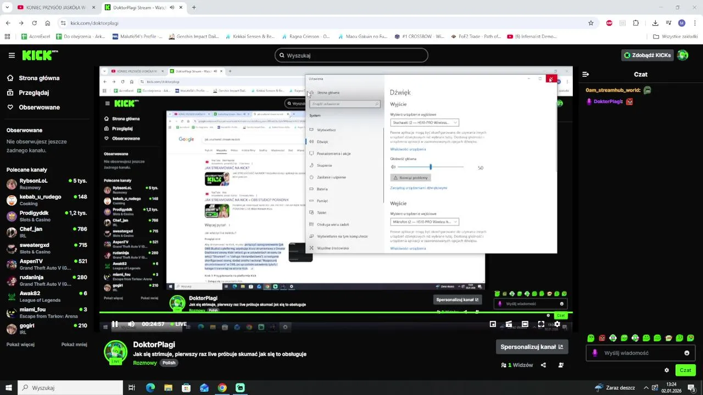Mute the DoktorPlagi tab audio icon
Viewport: 703px width, 395px height.
[172, 8]
